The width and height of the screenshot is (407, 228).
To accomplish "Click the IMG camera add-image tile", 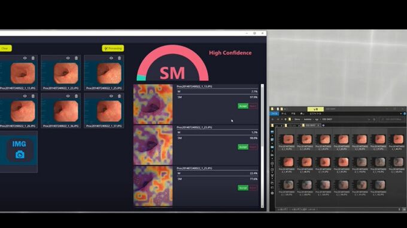I will [19, 150].
